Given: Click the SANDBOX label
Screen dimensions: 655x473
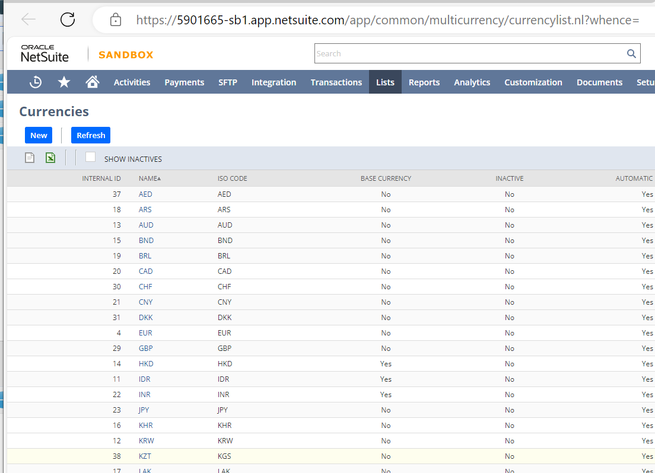Looking at the screenshot, I should [126, 55].
